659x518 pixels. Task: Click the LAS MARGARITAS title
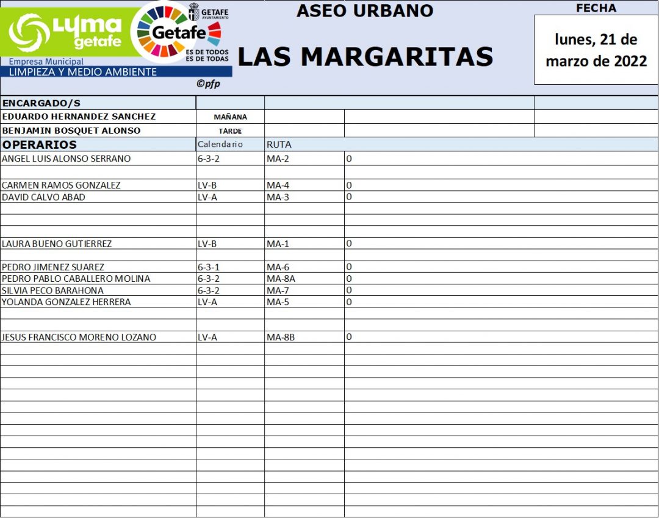click(x=365, y=57)
